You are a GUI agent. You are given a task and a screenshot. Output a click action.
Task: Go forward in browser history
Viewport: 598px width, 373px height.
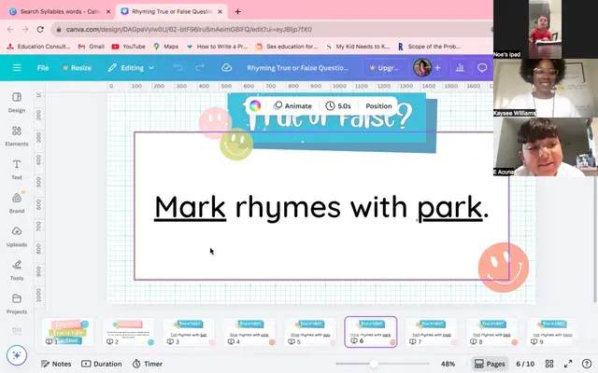[x=25, y=29]
